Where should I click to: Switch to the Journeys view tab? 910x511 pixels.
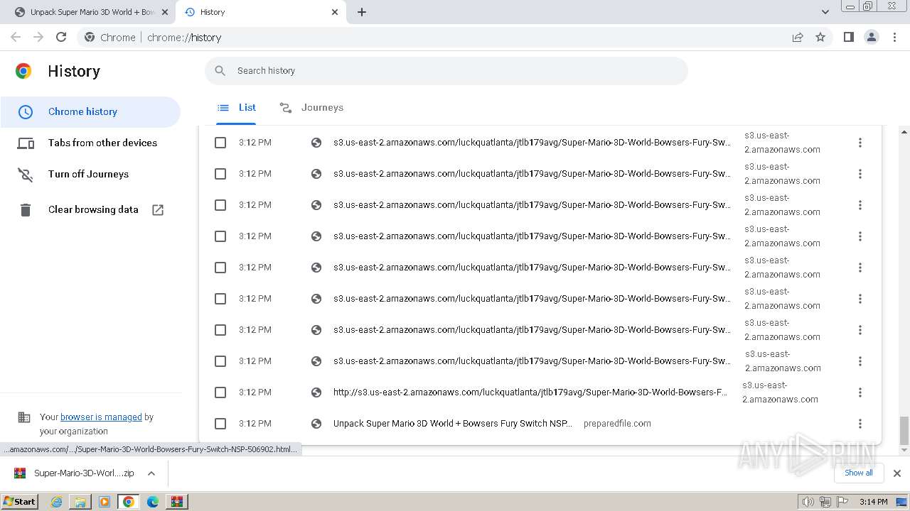311,108
